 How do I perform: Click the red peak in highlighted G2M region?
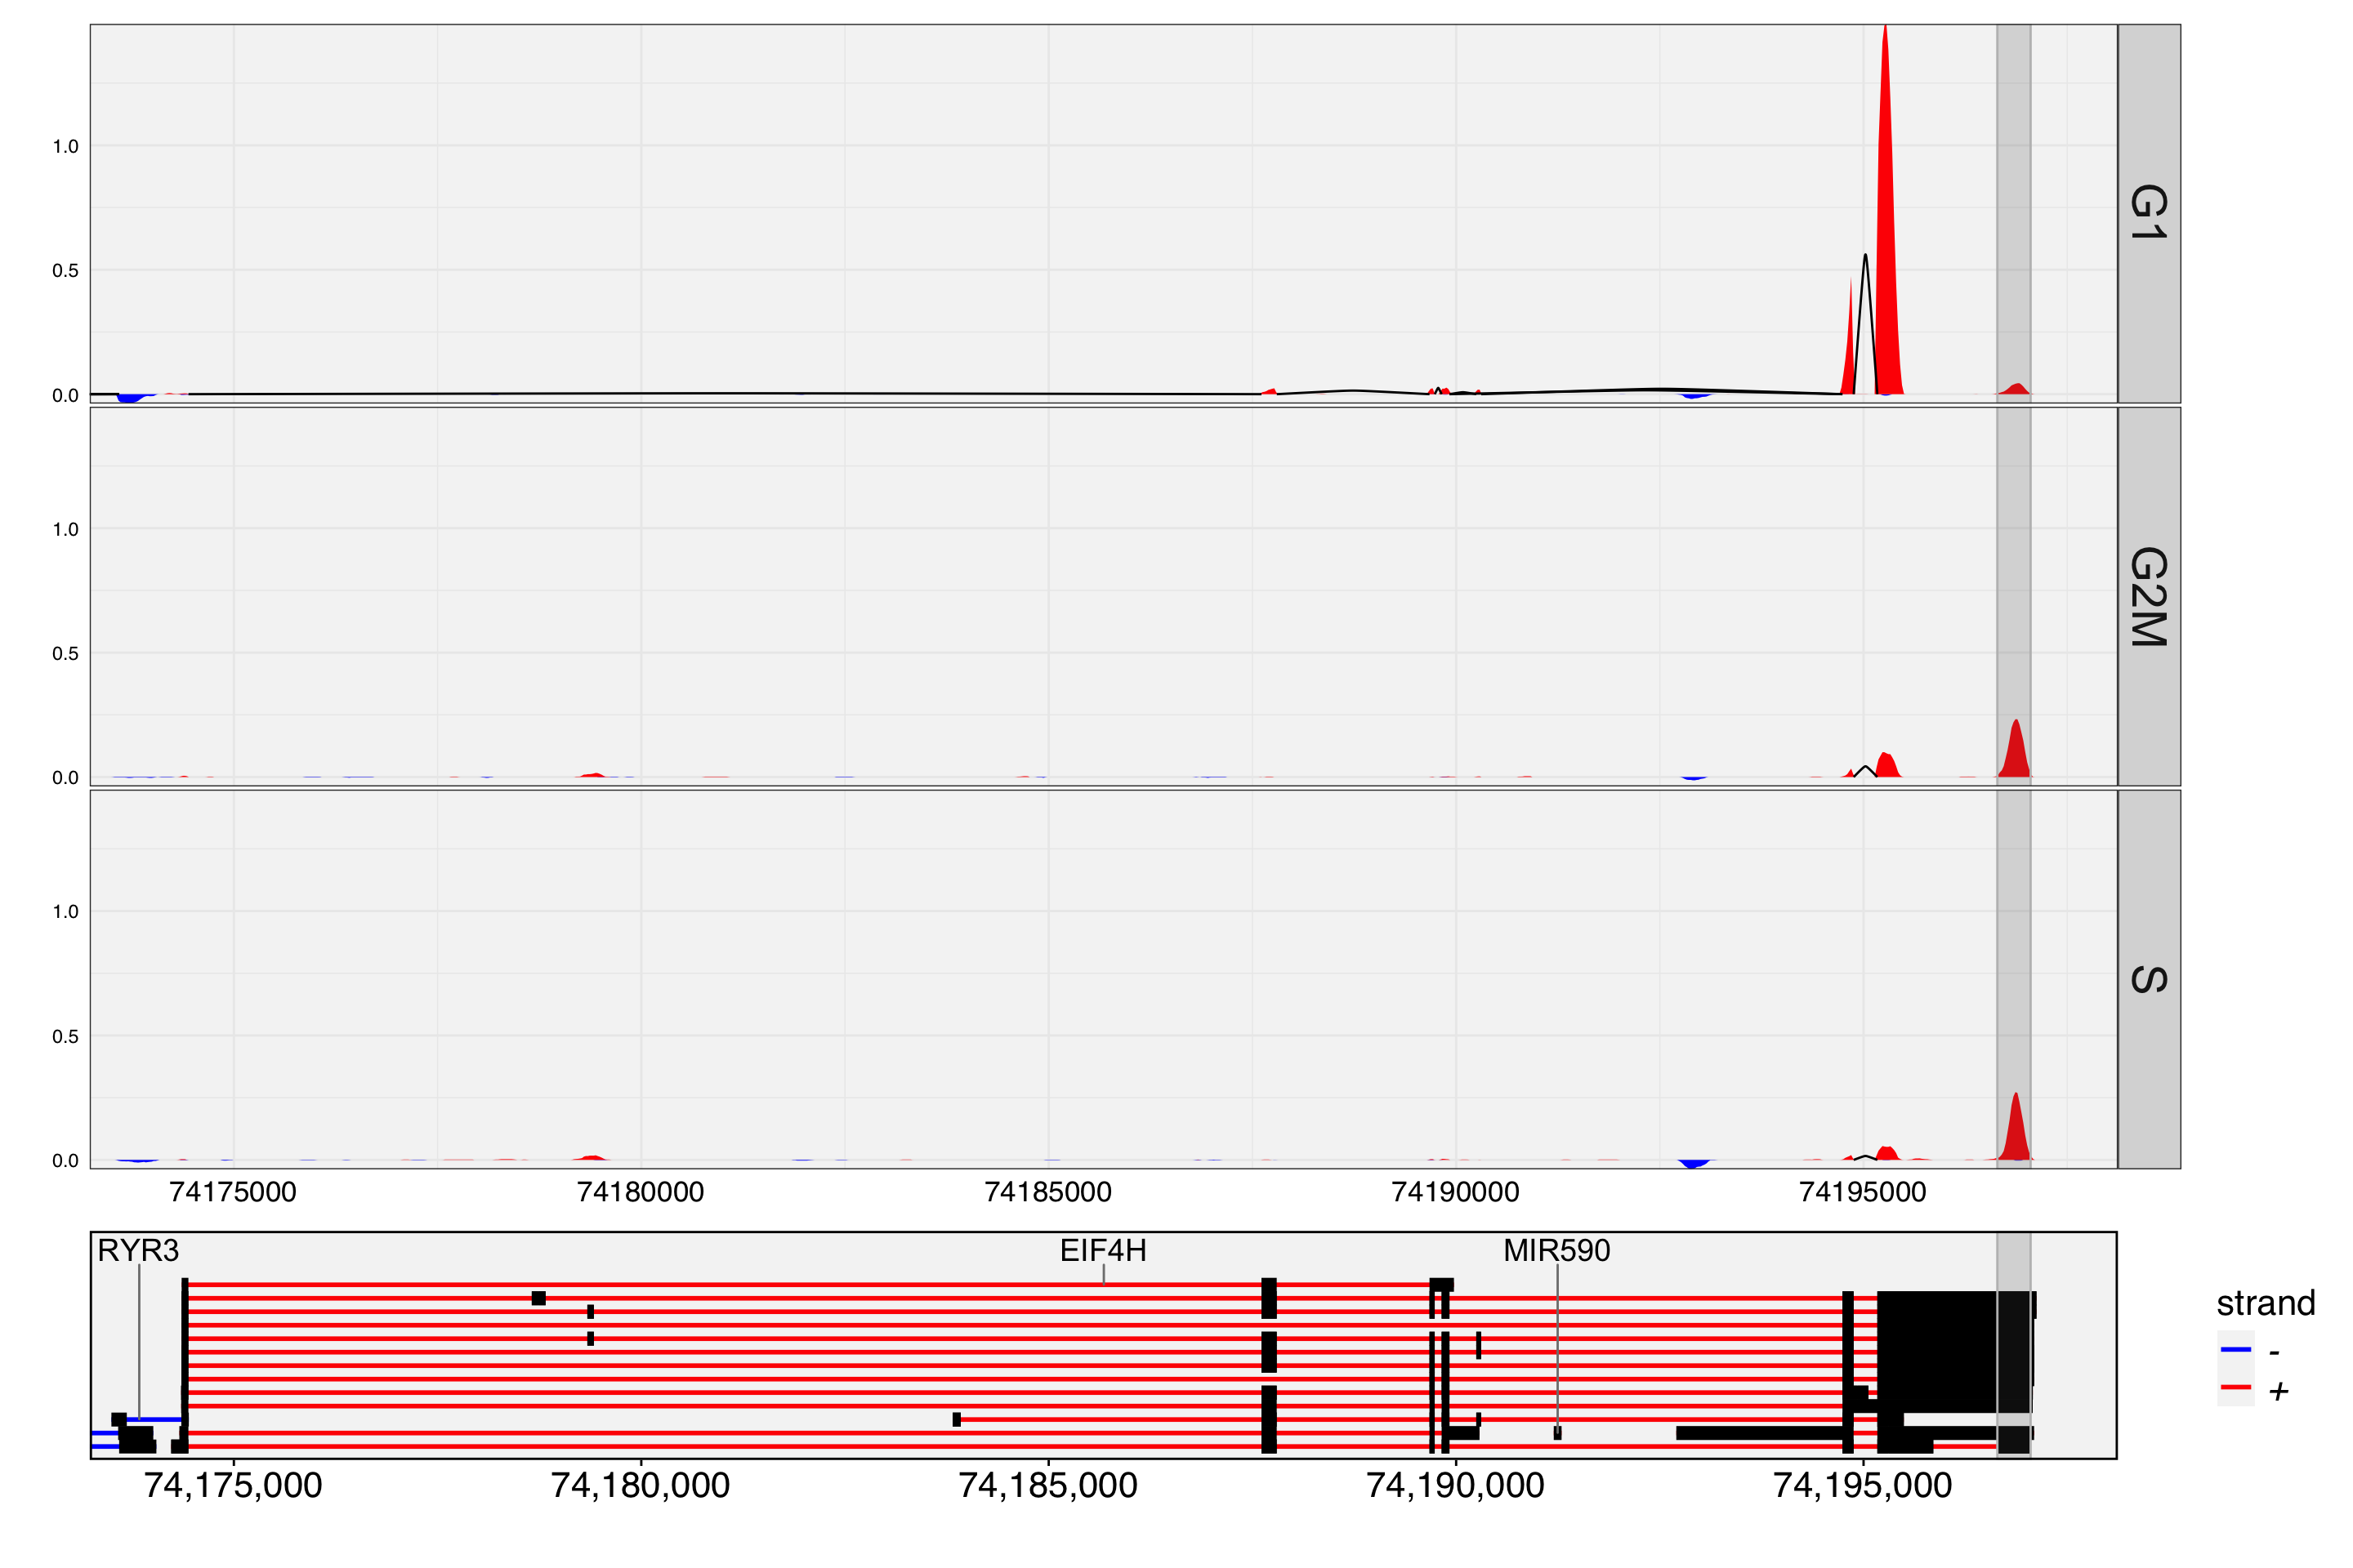pyautogui.click(x=2015, y=750)
